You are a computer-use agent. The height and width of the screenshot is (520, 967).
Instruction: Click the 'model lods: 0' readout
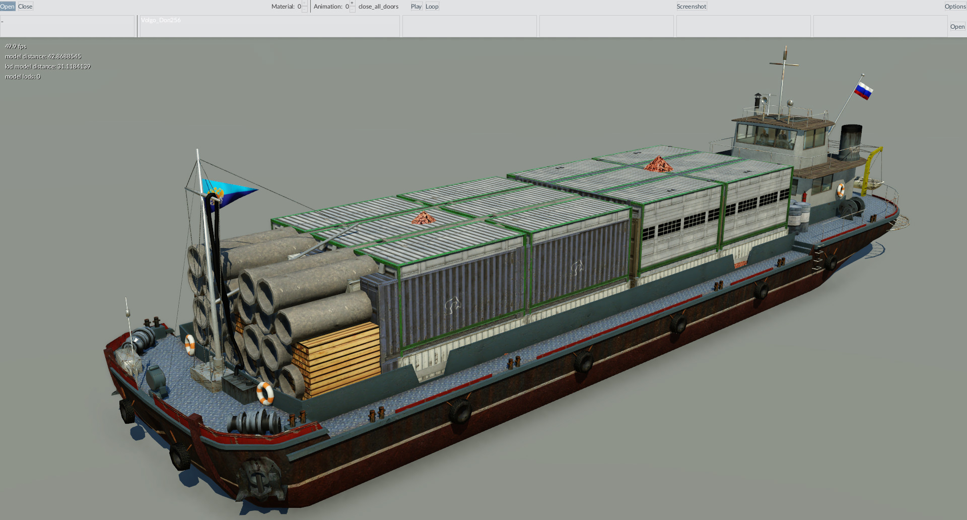point(23,77)
